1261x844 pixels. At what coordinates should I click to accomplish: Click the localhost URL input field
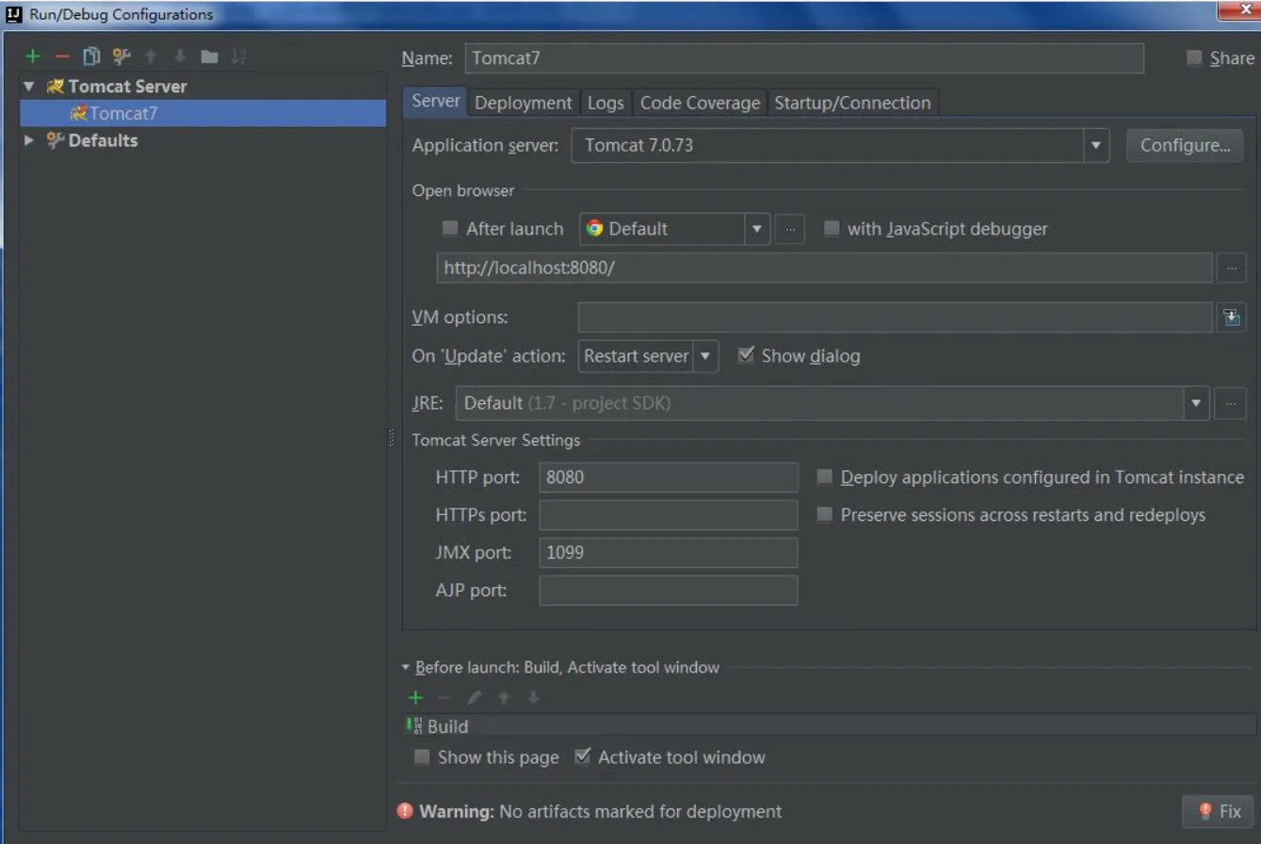tap(824, 268)
